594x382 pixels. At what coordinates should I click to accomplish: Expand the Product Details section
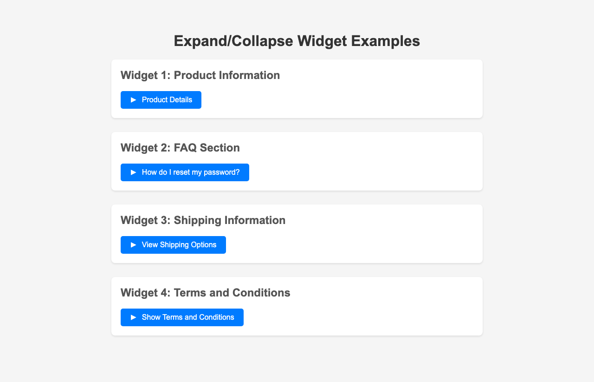pos(161,100)
